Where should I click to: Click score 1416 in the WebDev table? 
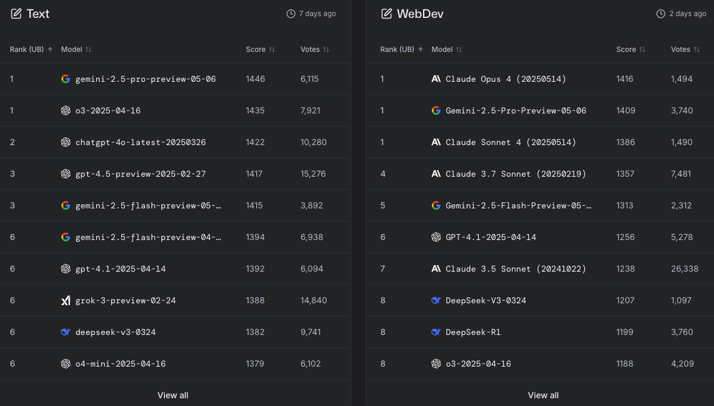[x=625, y=79]
